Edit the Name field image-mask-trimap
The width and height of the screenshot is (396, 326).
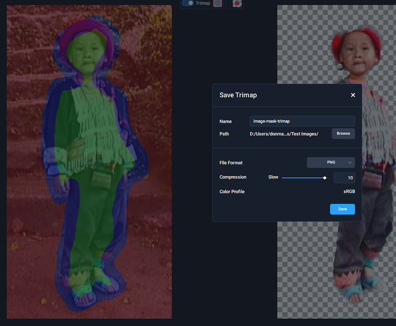coord(302,121)
